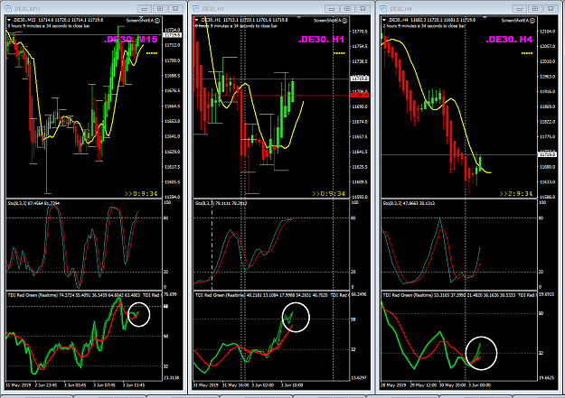Click the chart shift triangle marker in M15 chart
The image size is (565, 398).
pos(142,17)
